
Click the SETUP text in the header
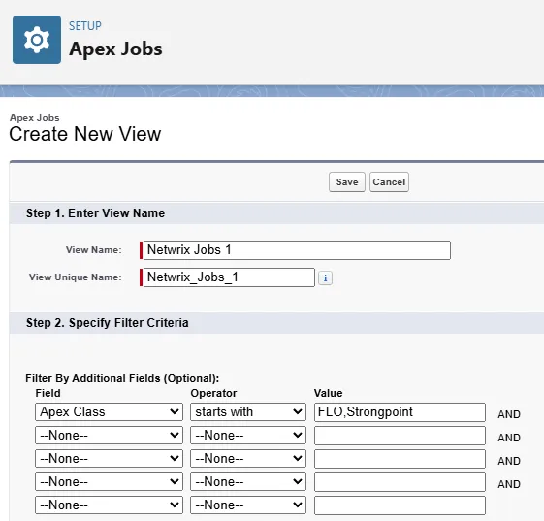[85, 26]
